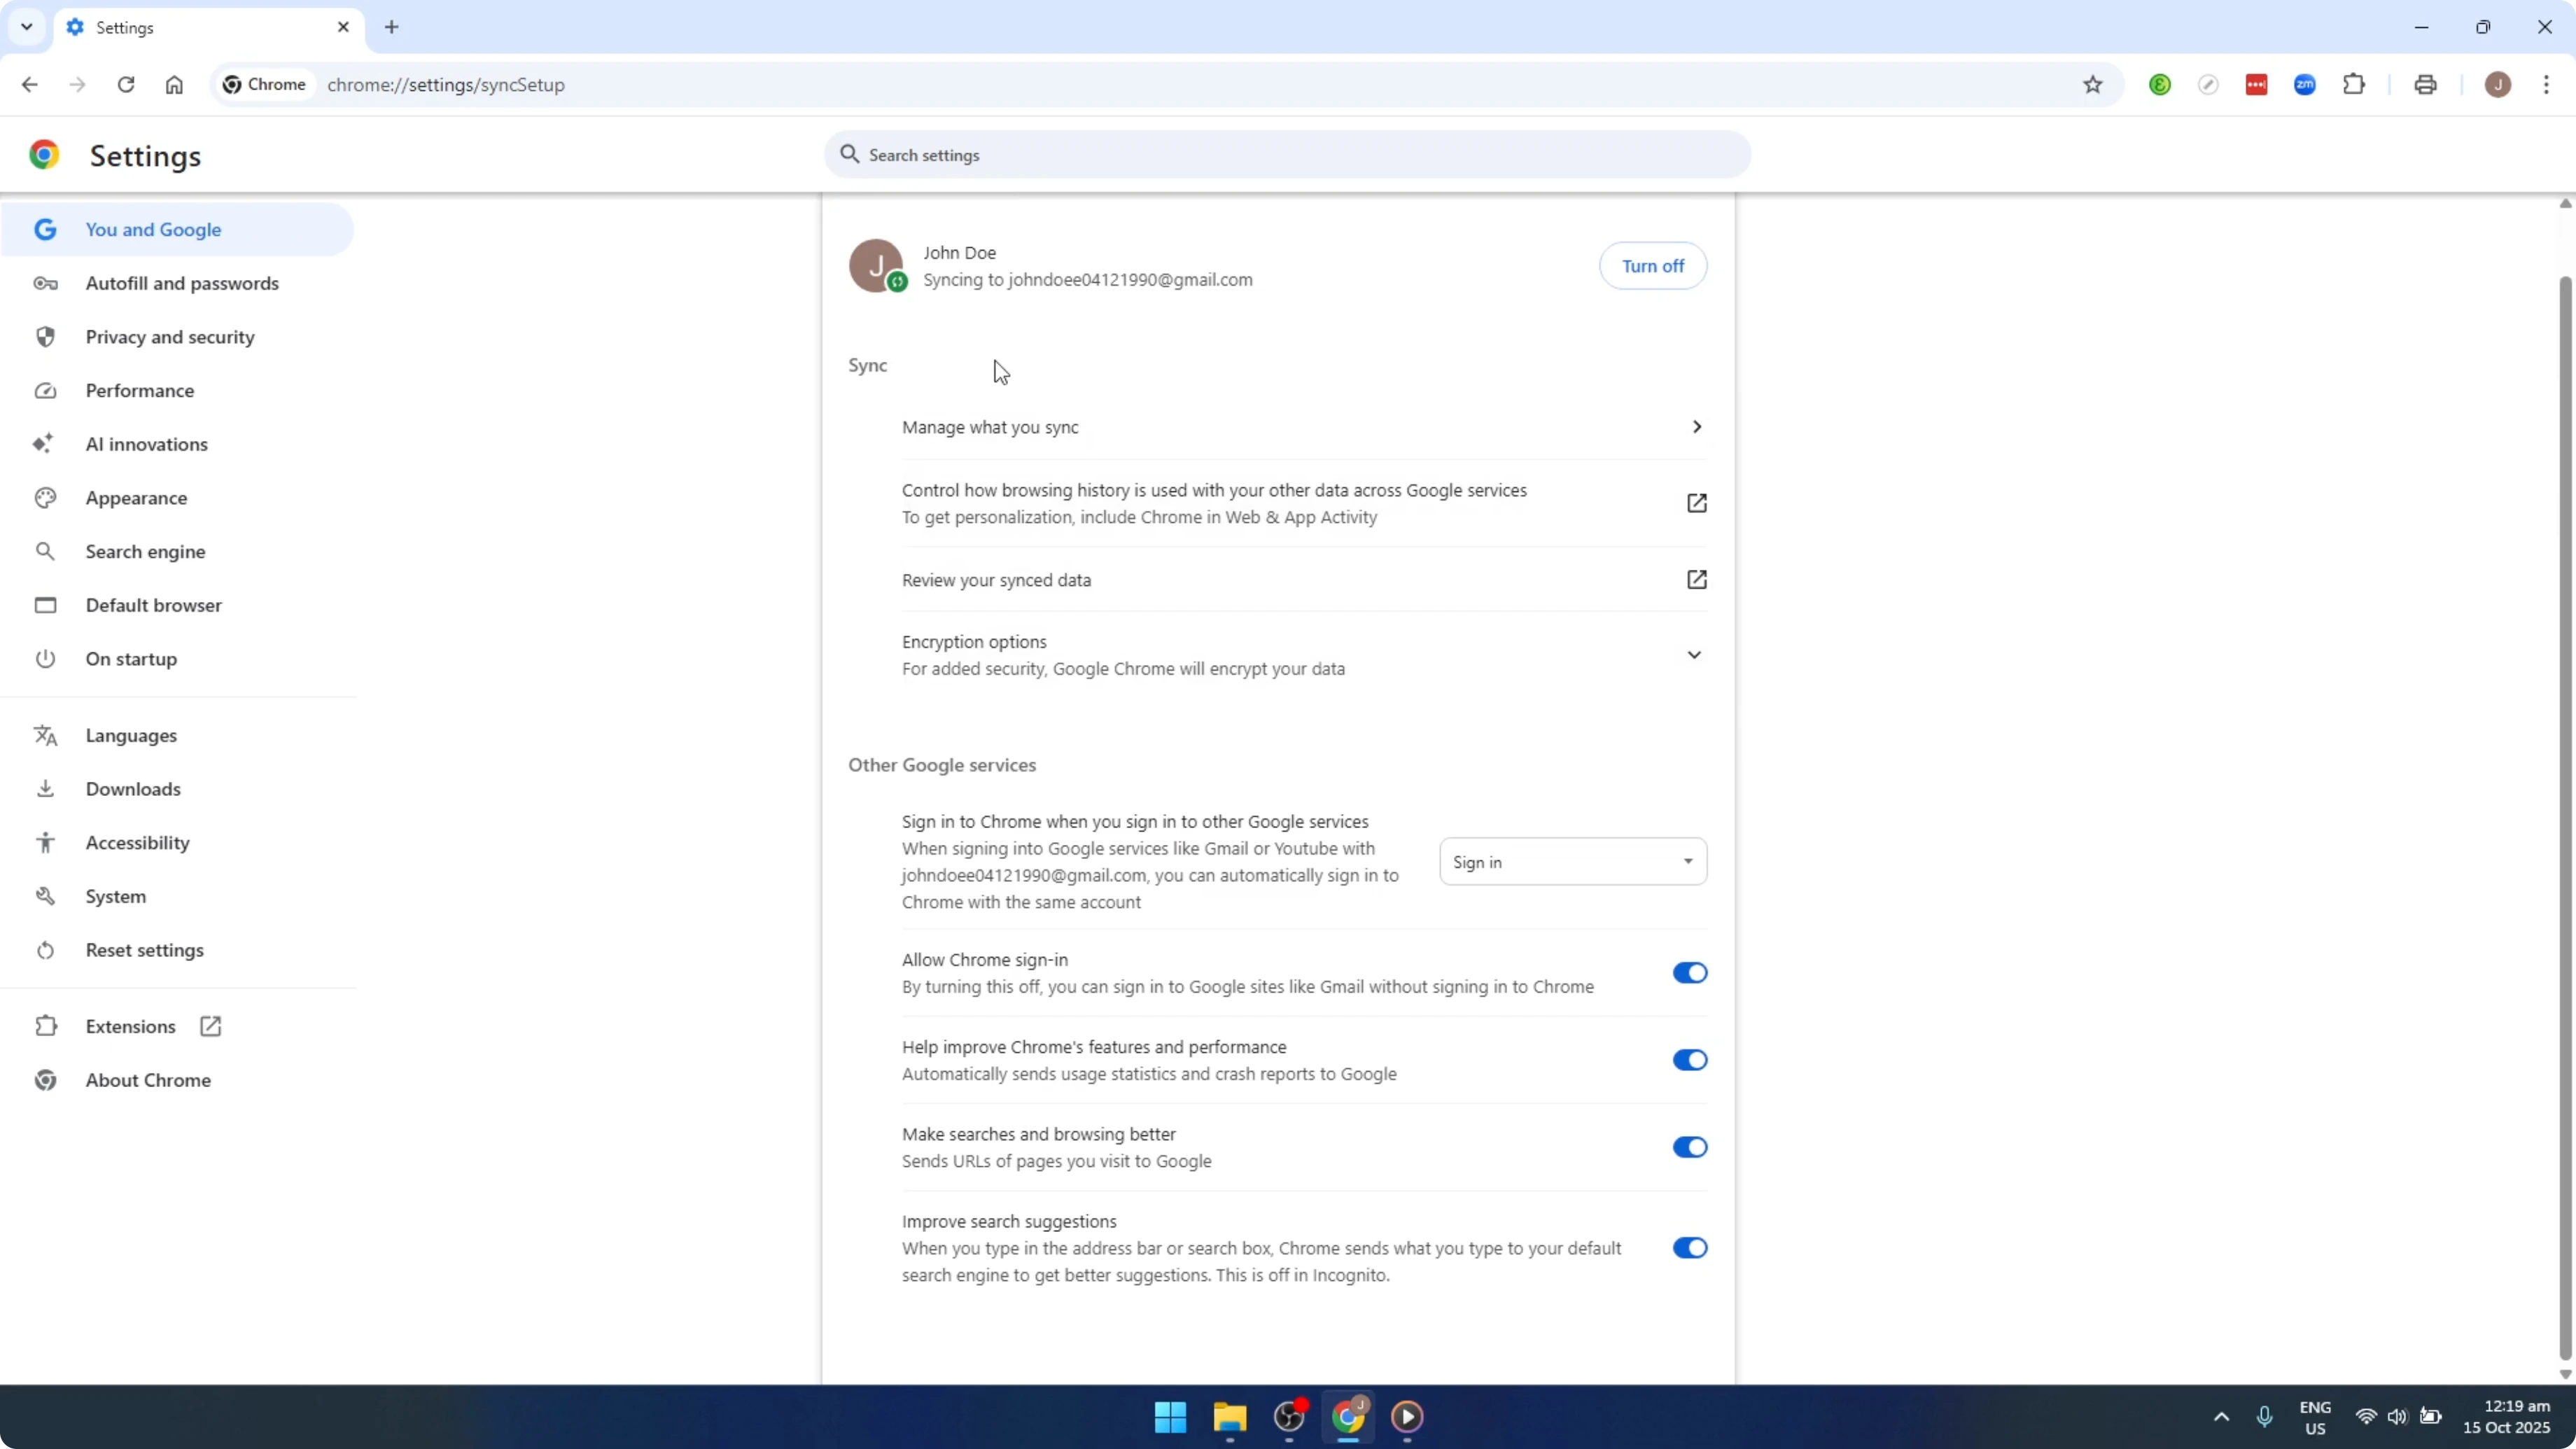Screen dimensions: 2576x1449
Task: Click the Turn off sync button
Action: click(1652, 265)
